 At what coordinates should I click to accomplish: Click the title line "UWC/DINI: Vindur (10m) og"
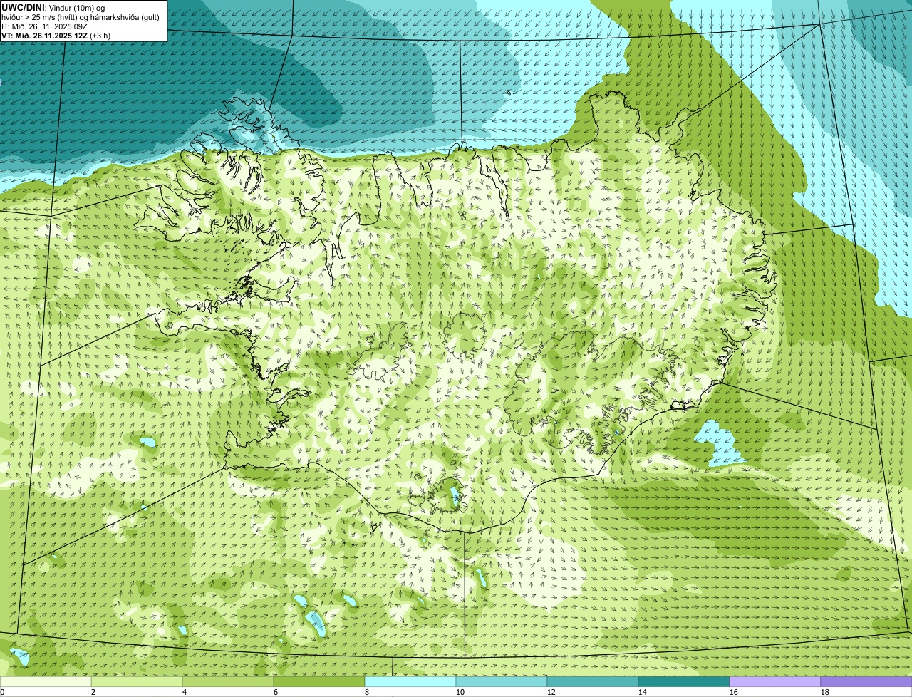(53, 7)
